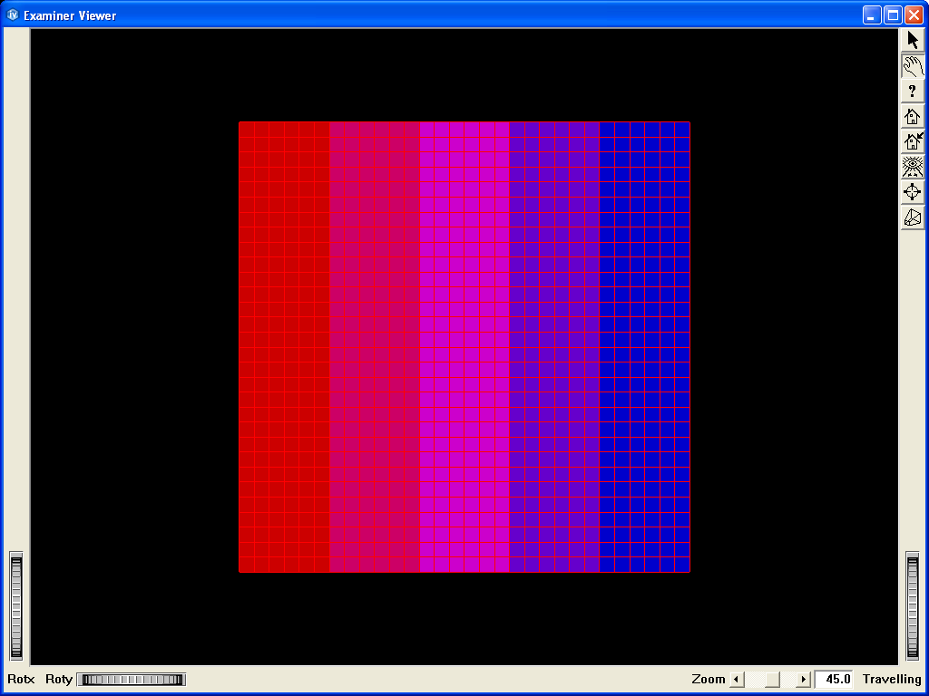This screenshot has height=696, width=929.
Task: Select the arrow pick mode tool
Action: pos(913,40)
